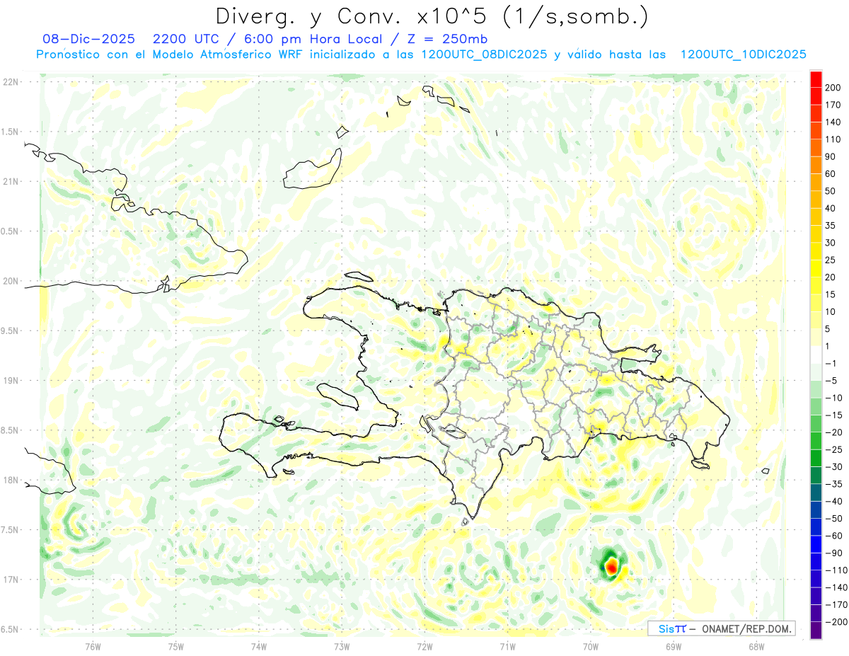Click the positive '170' colorbar value
Image resolution: width=849 pixels, height=656 pixels.
[833, 105]
